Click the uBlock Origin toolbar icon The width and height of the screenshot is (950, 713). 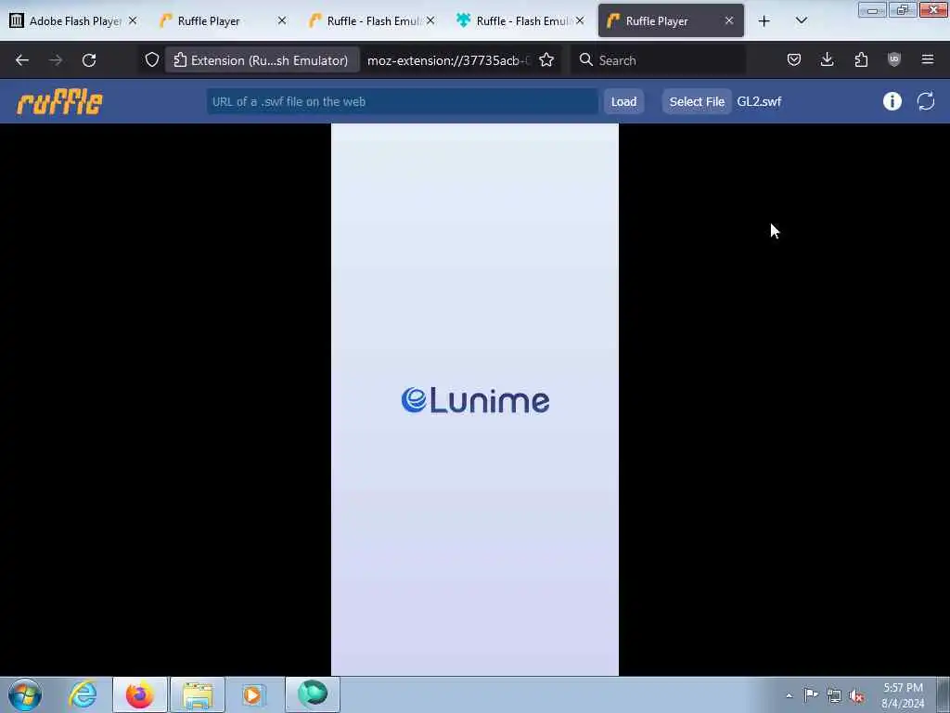point(894,59)
